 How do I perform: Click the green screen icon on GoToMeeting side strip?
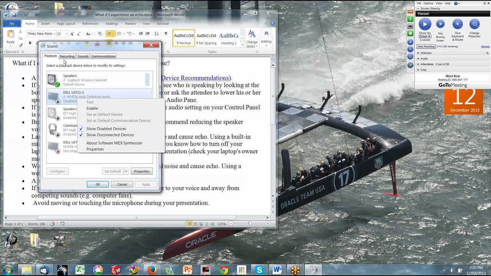point(410,34)
